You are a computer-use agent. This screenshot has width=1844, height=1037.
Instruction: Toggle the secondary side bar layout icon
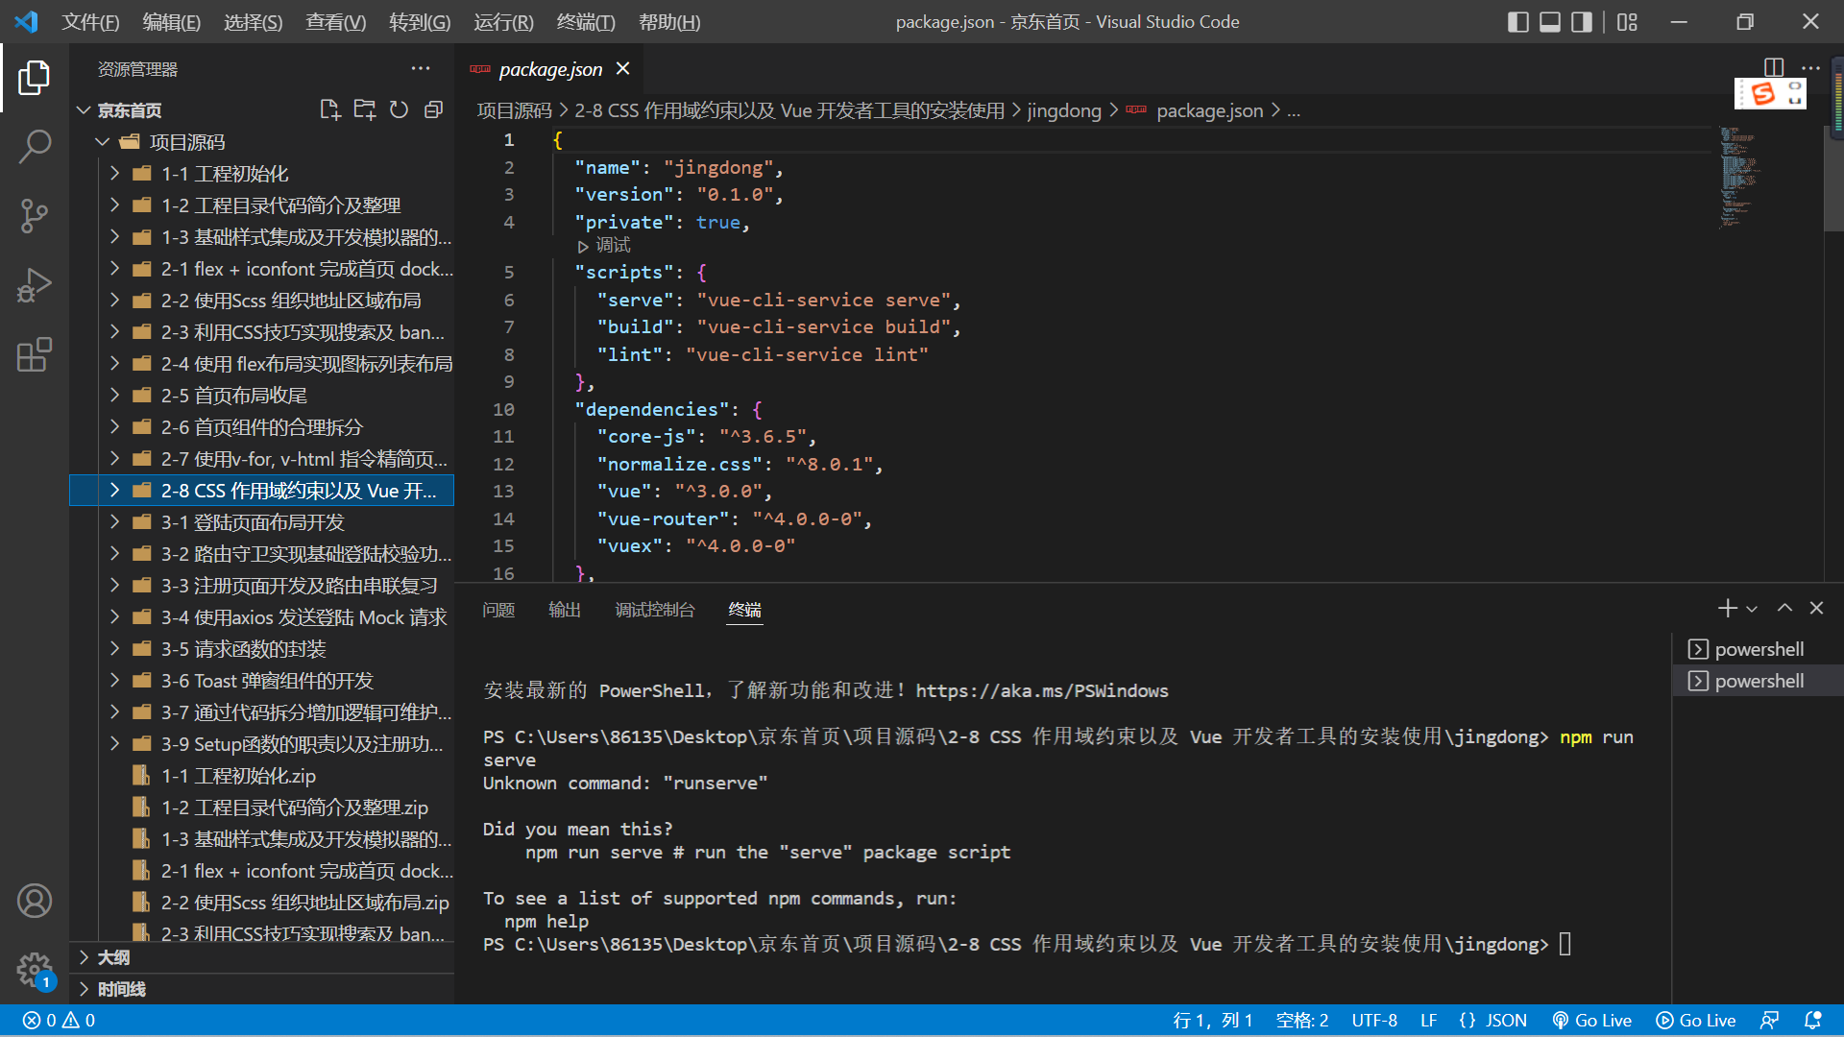point(1582,21)
